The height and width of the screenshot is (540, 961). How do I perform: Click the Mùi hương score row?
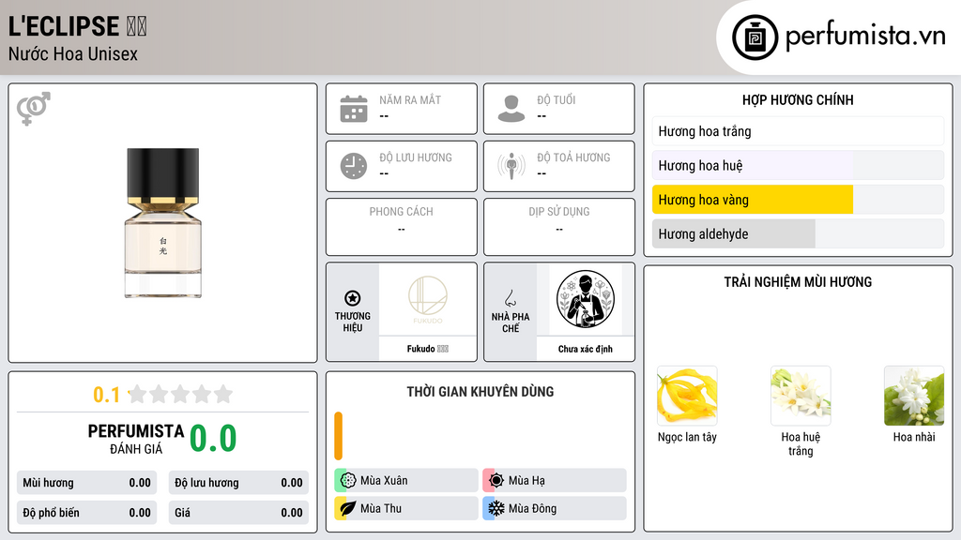pos(87,483)
